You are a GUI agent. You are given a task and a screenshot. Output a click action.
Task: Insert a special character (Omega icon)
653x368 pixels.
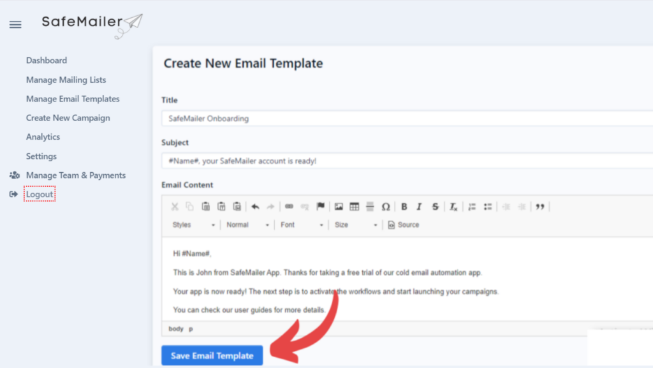pyautogui.click(x=386, y=207)
